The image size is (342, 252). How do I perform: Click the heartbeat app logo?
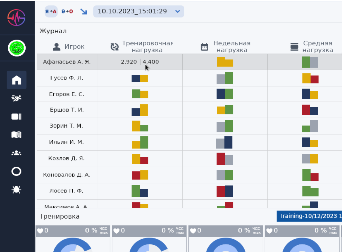[x=16, y=17]
